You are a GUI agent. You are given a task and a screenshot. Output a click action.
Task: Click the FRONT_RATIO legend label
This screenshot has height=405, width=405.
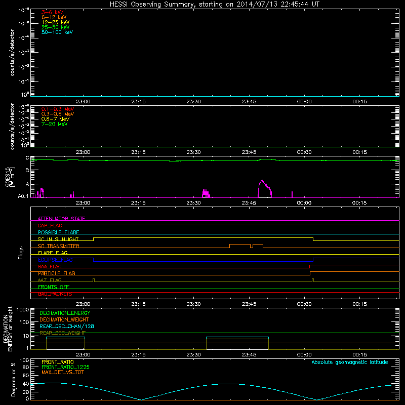point(58,362)
